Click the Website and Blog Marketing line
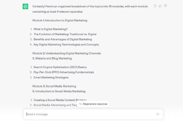 pos(52,58)
